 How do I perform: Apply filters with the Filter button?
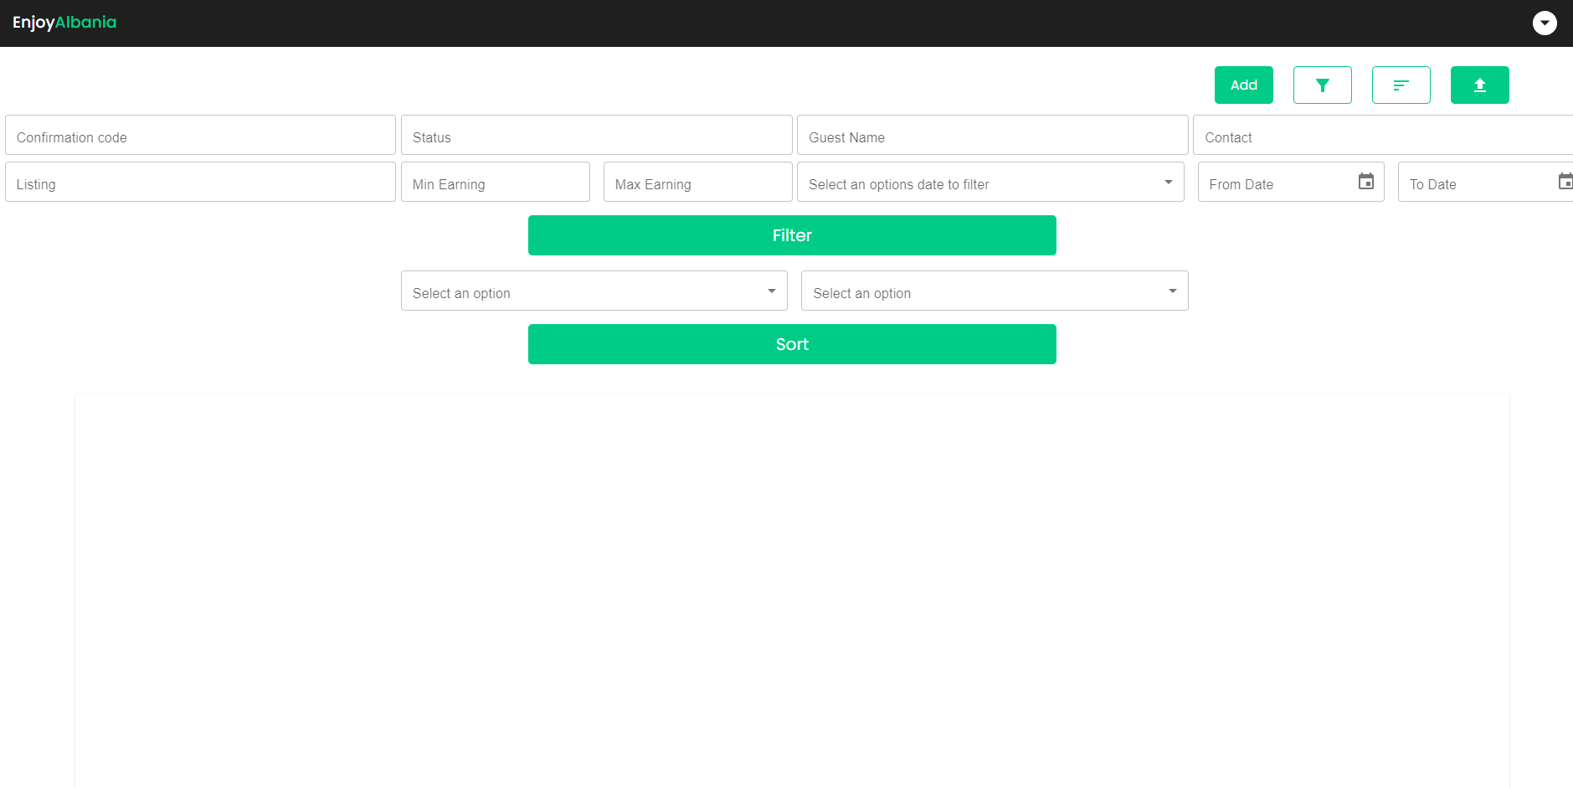pyautogui.click(x=791, y=235)
